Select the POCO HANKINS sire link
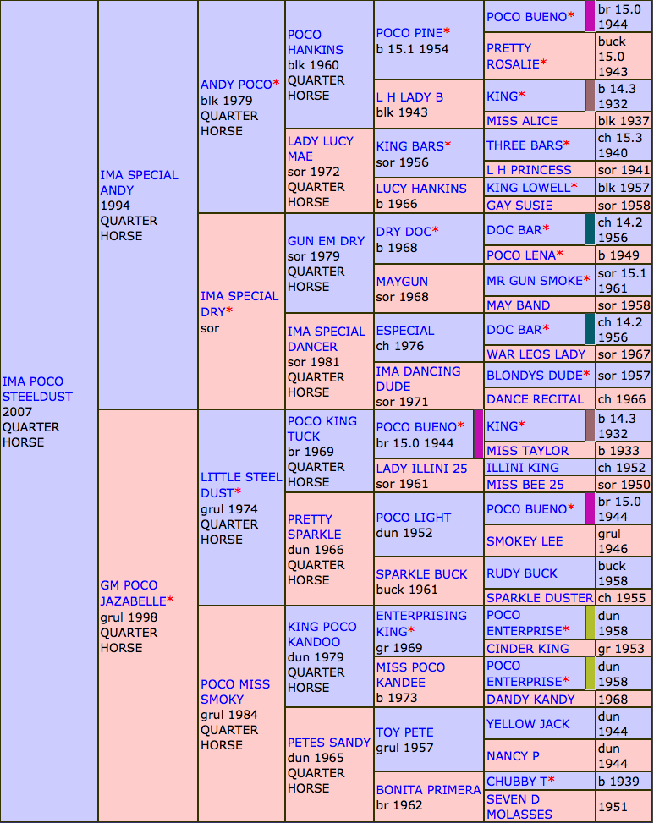The width and height of the screenshot is (654, 823). (x=315, y=42)
